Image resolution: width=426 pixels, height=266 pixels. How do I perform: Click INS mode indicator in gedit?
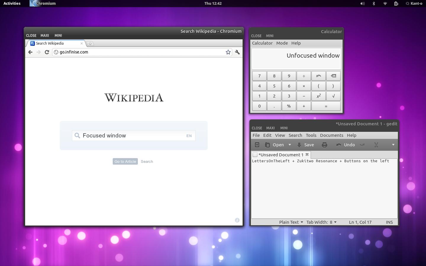pyautogui.click(x=389, y=222)
